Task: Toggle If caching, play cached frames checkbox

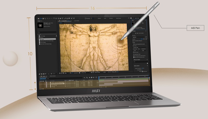Action: point(134,56)
